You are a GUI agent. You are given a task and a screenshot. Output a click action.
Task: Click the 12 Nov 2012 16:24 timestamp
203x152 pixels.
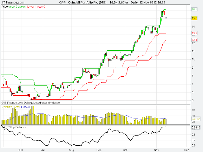[152, 2]
